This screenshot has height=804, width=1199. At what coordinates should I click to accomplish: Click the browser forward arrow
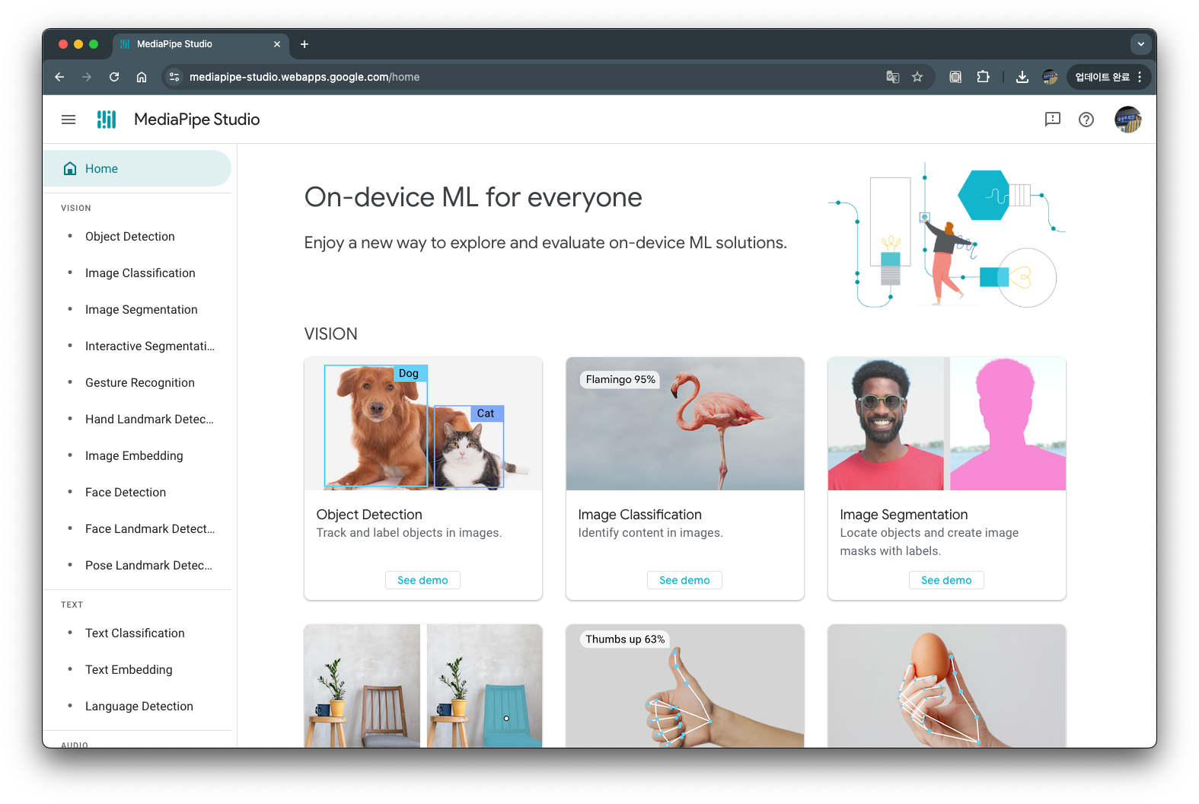point(87,77)
